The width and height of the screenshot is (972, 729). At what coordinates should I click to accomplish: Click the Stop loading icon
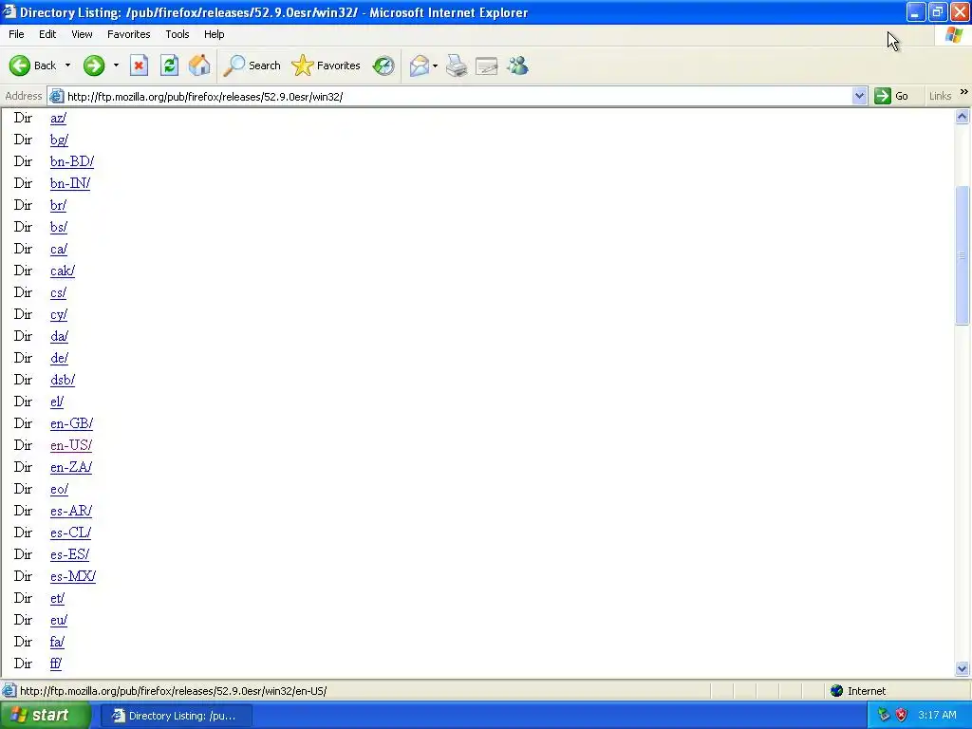click(x=139, y=65)
